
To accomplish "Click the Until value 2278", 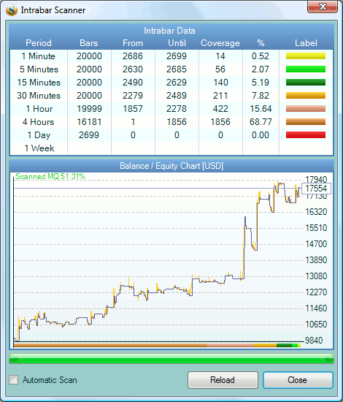I will pos(177,109).
